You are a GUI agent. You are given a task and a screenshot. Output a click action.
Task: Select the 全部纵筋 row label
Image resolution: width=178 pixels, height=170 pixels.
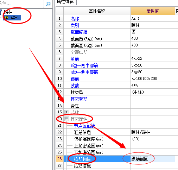click(x=79, y=52)
